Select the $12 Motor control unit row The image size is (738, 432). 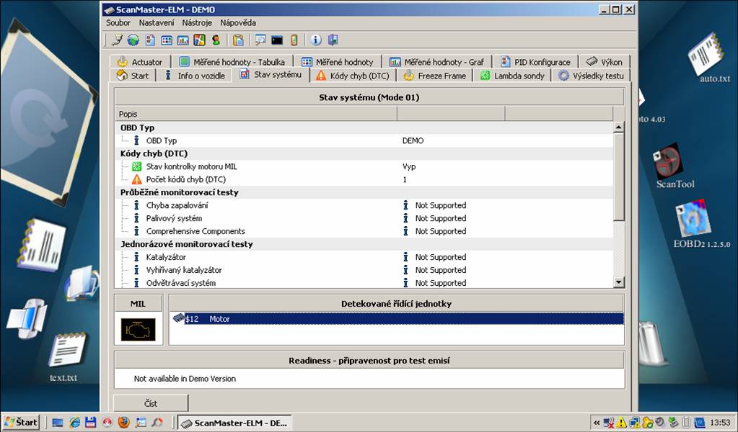(x=396, y=318)
